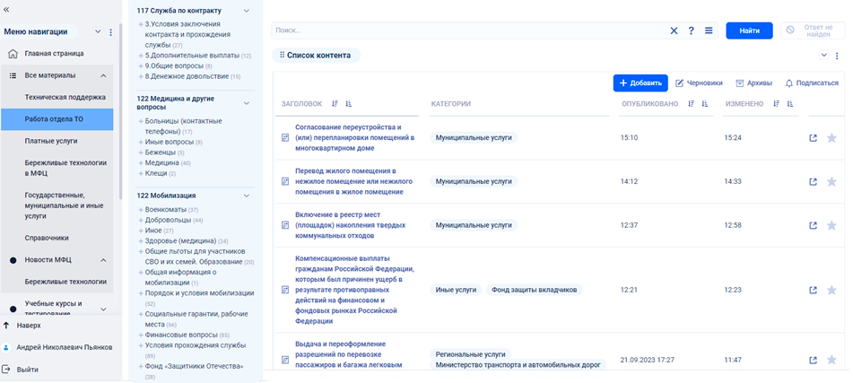Open Выдача и переоформление article in new window icon
The image size is (853, 383).
pos(814,360)
